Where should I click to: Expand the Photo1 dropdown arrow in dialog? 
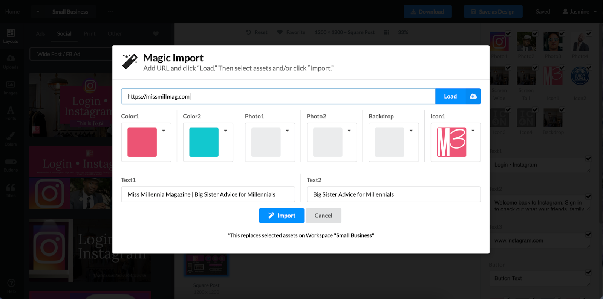(287, 131)
